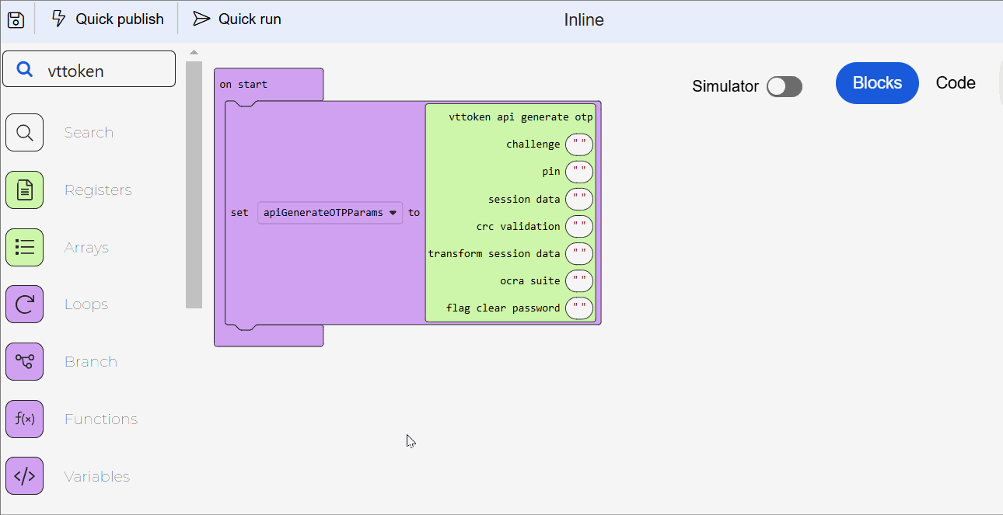Open the Registers category icon
The image size is (1003, 515).
click(x=24, y=190)
